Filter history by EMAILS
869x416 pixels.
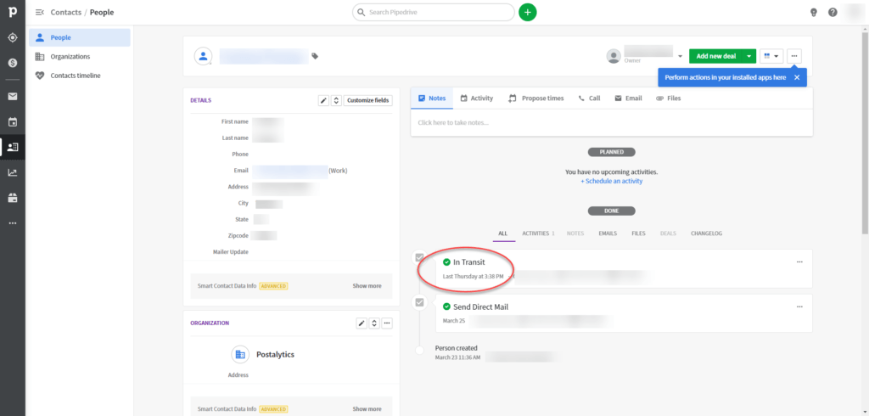coord(608,233)
